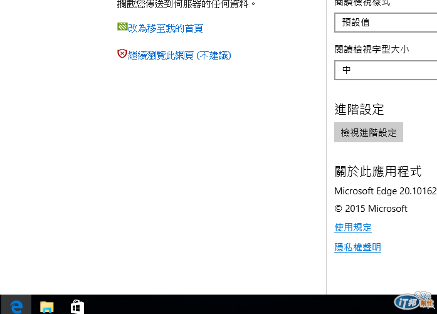Launch File Explorer from the taskbar
Screen dimensions: 437x314
point(46,306)
